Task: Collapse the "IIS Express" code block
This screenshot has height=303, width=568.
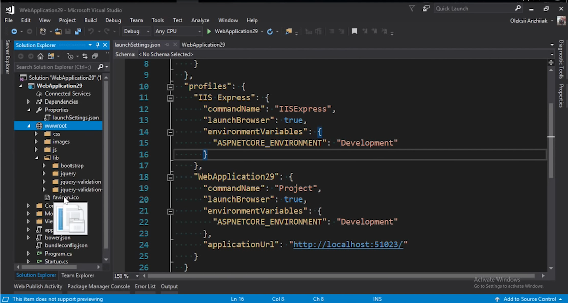Action: click(170, 98)
